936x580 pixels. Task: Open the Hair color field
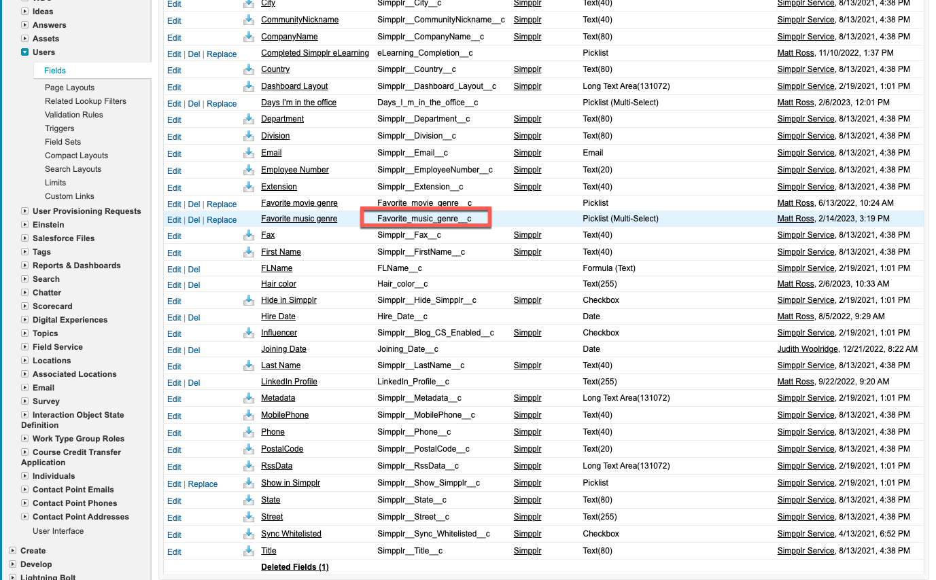point(279,284)
